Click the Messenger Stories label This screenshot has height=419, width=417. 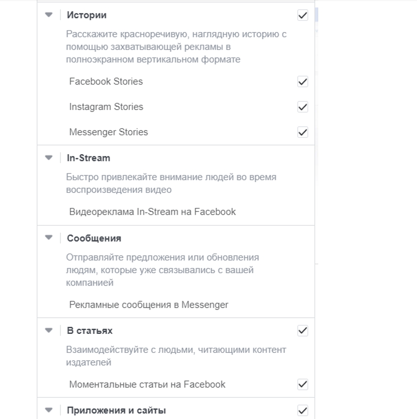point(108,132)
